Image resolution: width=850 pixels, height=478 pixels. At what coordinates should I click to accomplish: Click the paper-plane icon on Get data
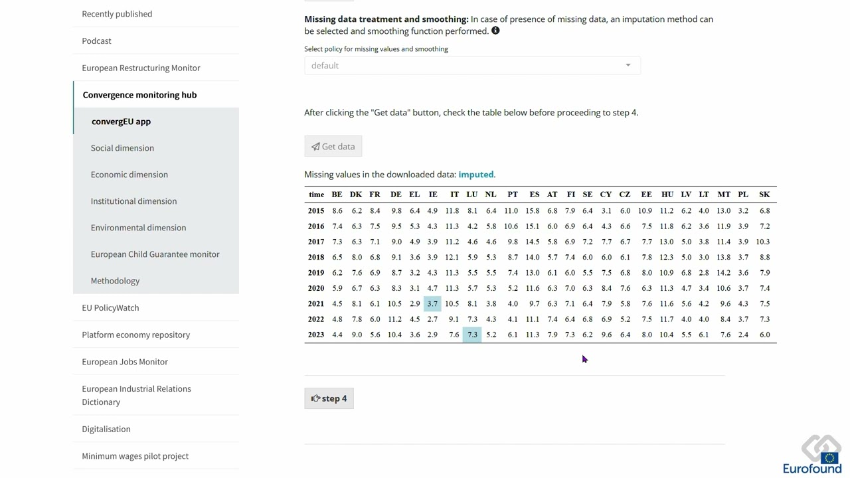(x=316, y=146)
